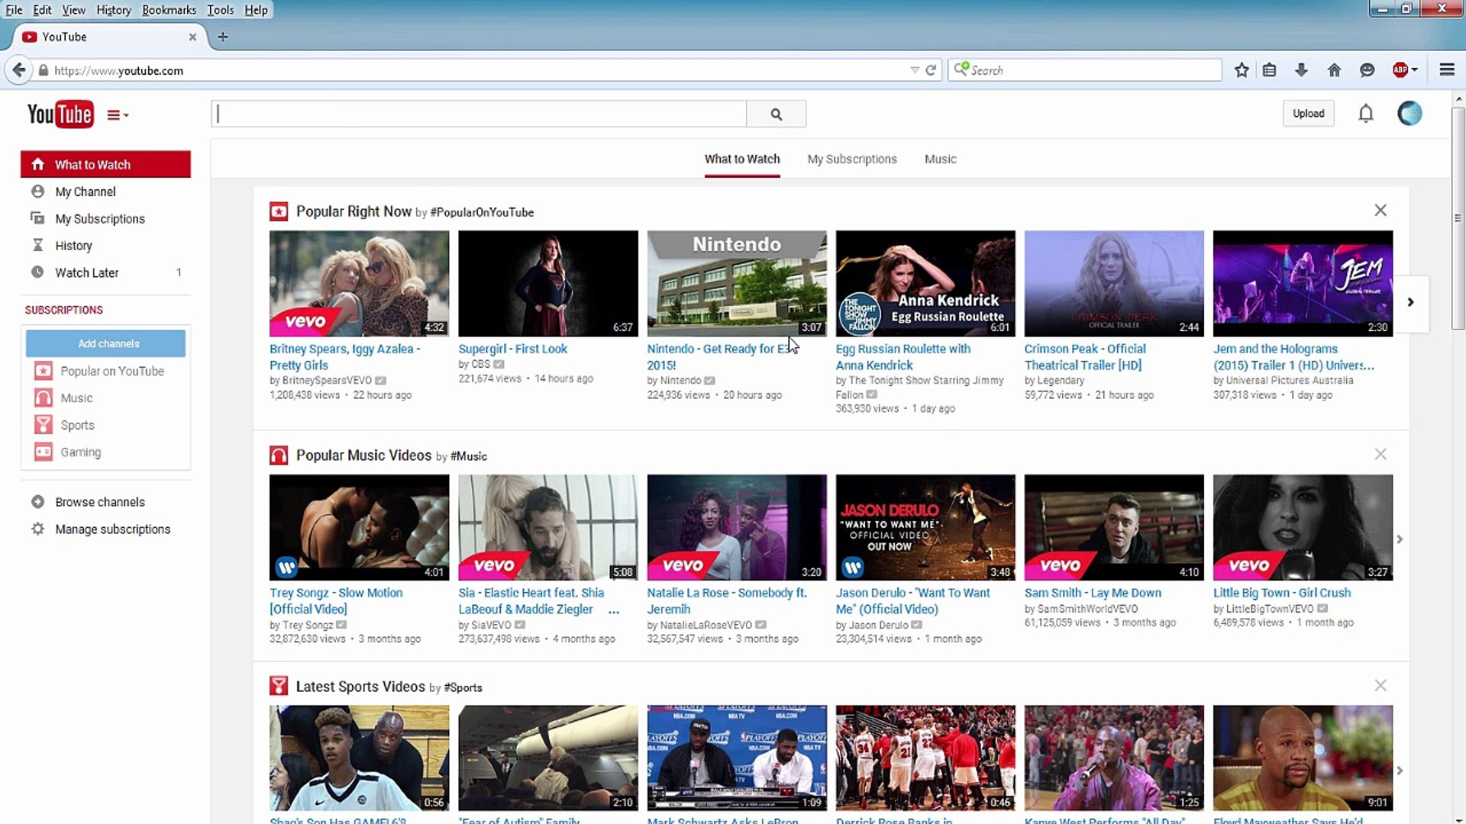Select the Gaming subscription channel
The image size is (1466, 824).
(x=80, y=452)
